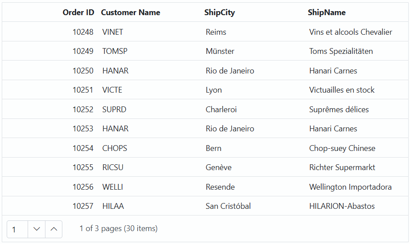Select the Victuailles en stock cell

tap(356, 89)
